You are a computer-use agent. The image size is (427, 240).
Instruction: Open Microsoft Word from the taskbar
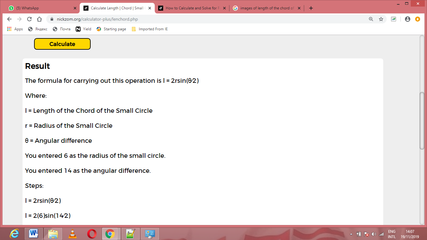[34, 234]
